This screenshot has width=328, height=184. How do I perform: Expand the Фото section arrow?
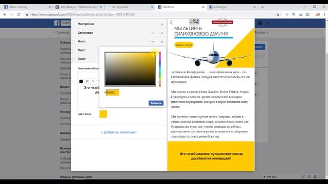pyautogui.click(x=162, y=42)
